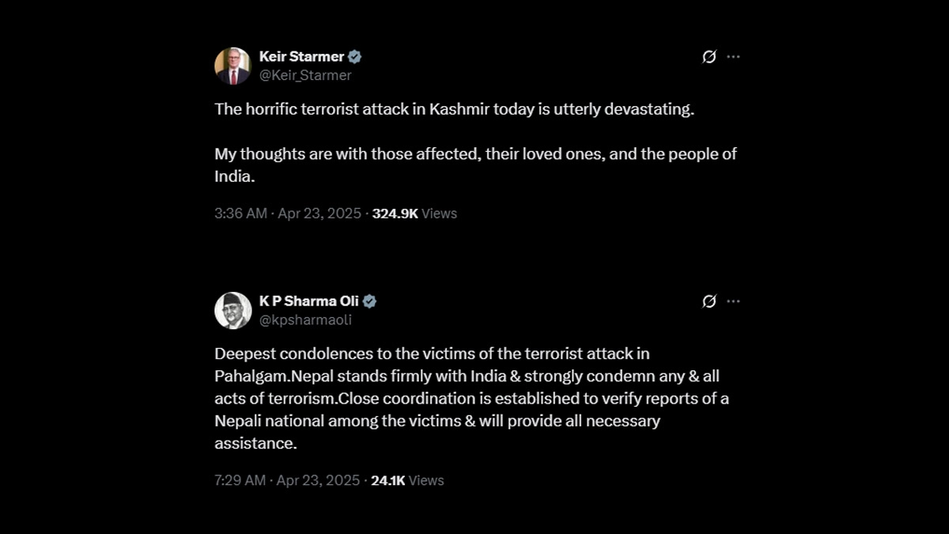Open more options on K P Sharma Oli's post
The image size is (949, 534).
733,301
